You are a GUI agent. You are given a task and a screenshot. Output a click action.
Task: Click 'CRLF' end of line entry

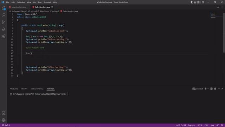click(x=206, y=125)
